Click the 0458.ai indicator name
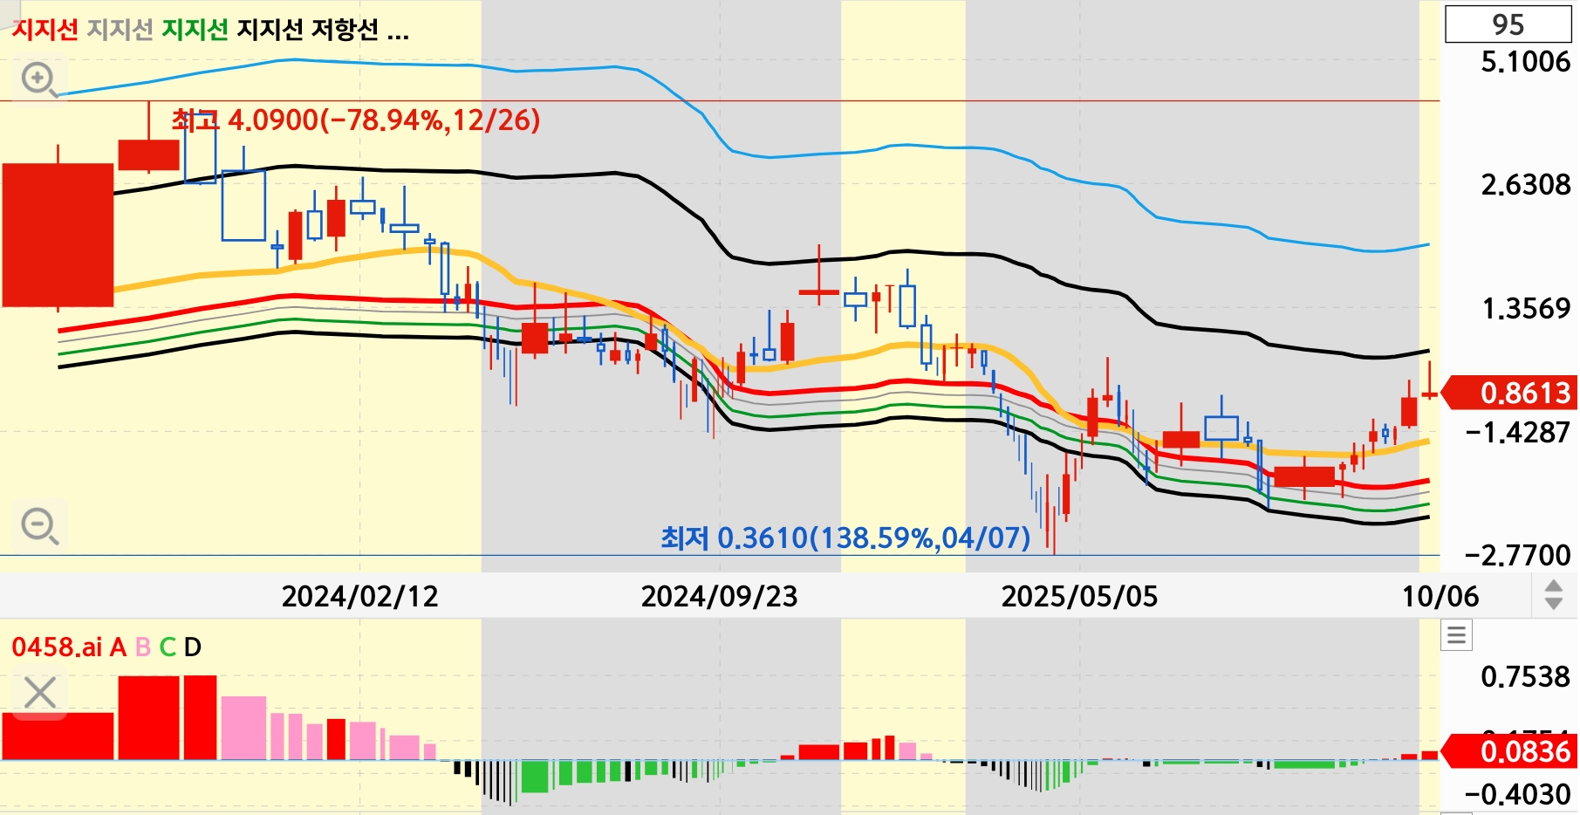This screenshot has width=1580, height=815. pyautogui.click(x=57, y=647)
